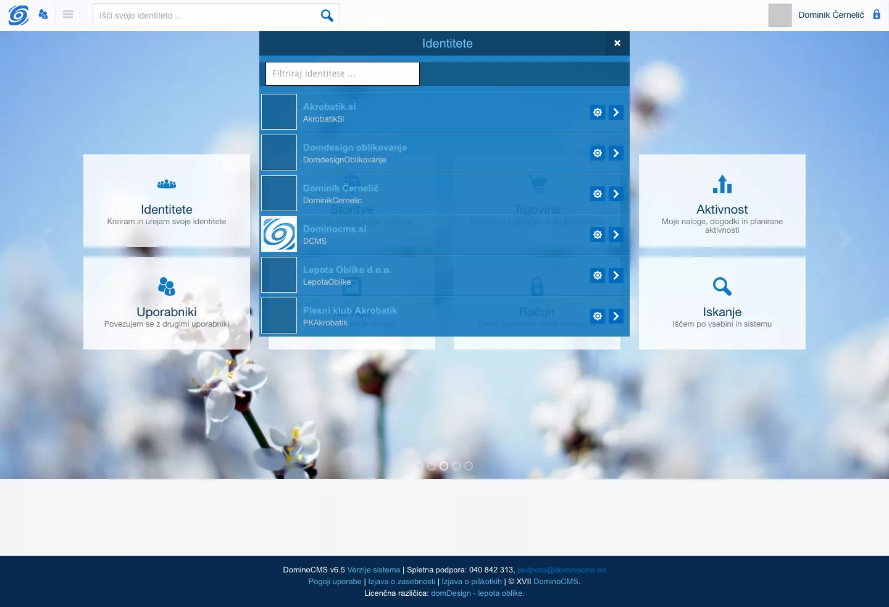
Task: Select the last carousel dot indicator
Action: pos(469,466)
